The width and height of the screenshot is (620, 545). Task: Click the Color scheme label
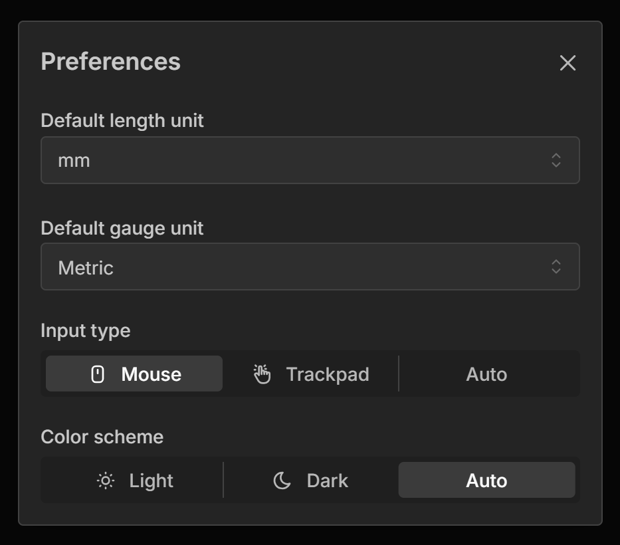[x=102, y=437]
